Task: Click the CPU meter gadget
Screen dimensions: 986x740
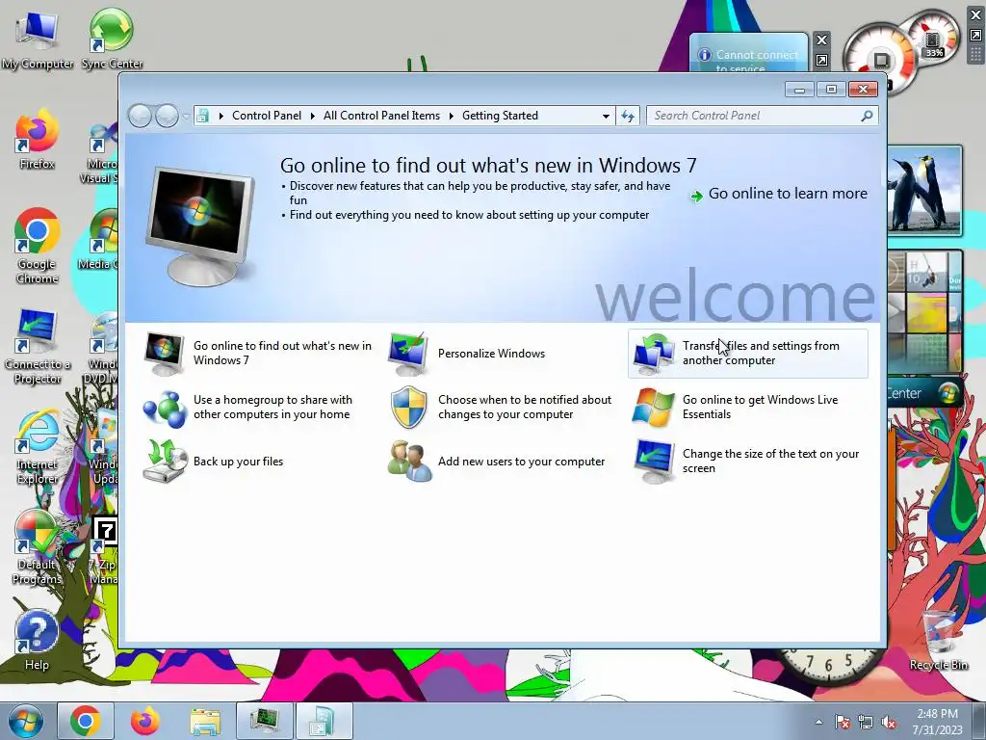Action: click(x=899, y=52)
